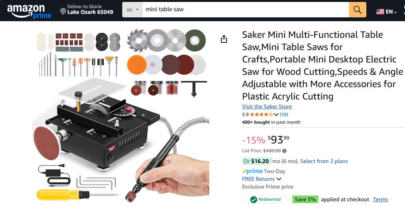The image size is (405, 207).
Task: Click the Save 5% coupon badge
Action: pyautogui.click(x=305, y=199)
